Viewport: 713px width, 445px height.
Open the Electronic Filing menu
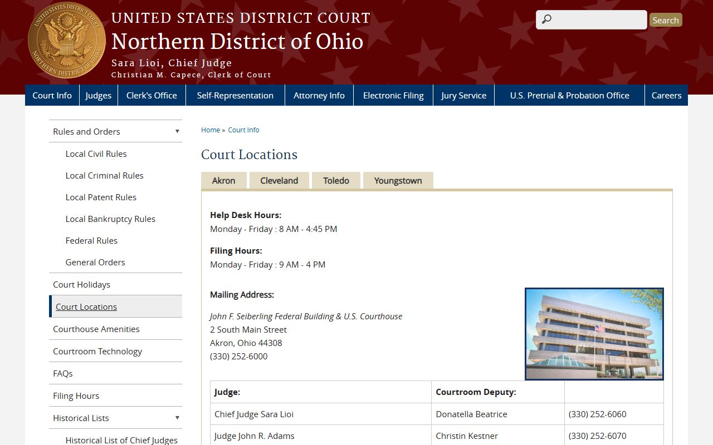pos(393,95)
